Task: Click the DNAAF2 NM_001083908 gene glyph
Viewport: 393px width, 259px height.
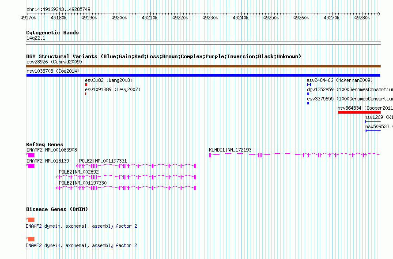Action: 30,155
